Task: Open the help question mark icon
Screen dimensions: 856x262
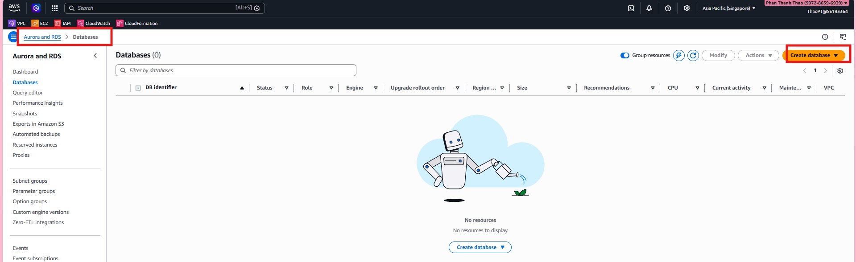Action: pos(668,8)
